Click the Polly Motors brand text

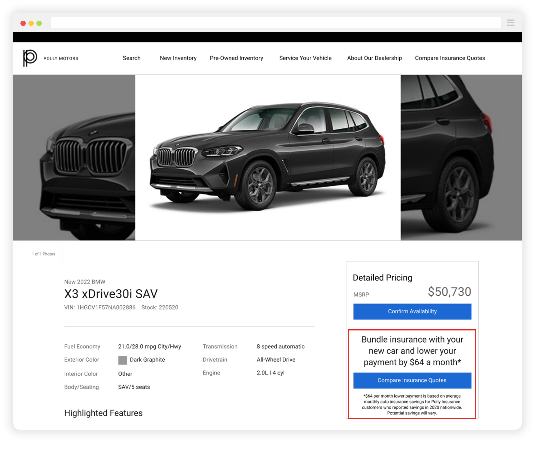coord(61,59)
